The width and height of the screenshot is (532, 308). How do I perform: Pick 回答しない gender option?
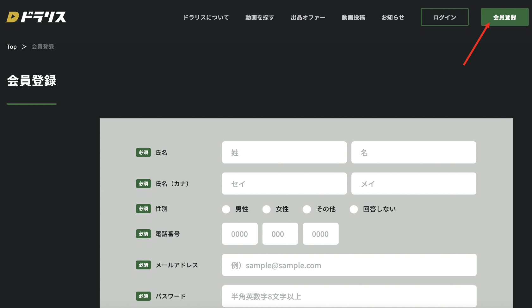point(354,209)
